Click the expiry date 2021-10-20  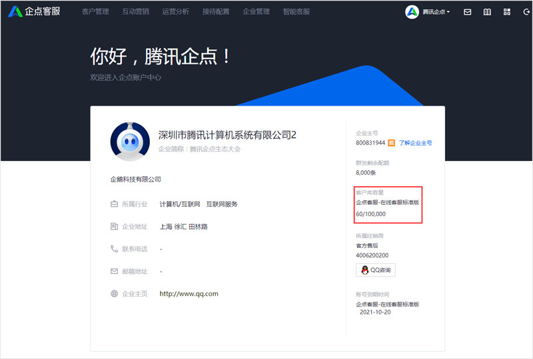pyautogui.click(x=375, y=312)
